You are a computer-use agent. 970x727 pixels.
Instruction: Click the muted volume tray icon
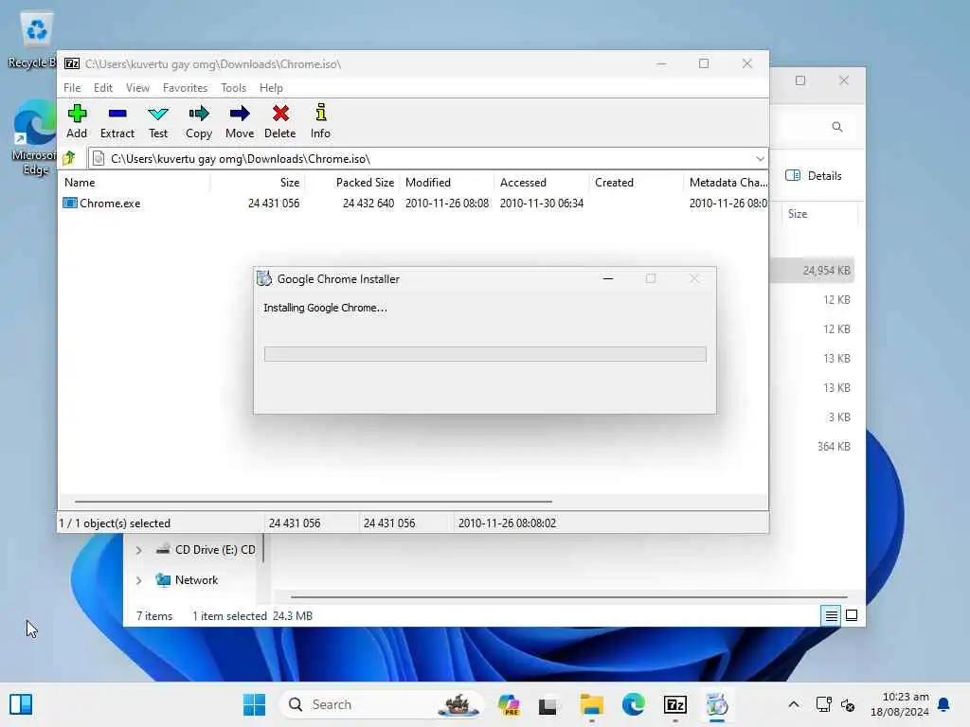coord(848,704)
